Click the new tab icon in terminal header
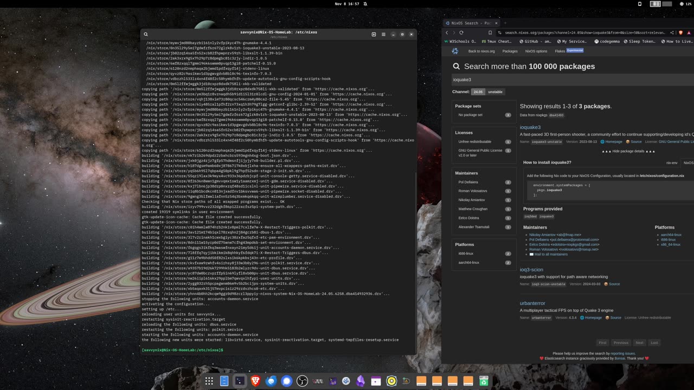Screen dimensions: 694x390 click(374, 34)
